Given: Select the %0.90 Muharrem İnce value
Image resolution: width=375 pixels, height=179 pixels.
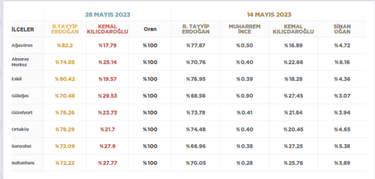Looking at the screenshot, I should pyautogui.click(x=245, y=96).
